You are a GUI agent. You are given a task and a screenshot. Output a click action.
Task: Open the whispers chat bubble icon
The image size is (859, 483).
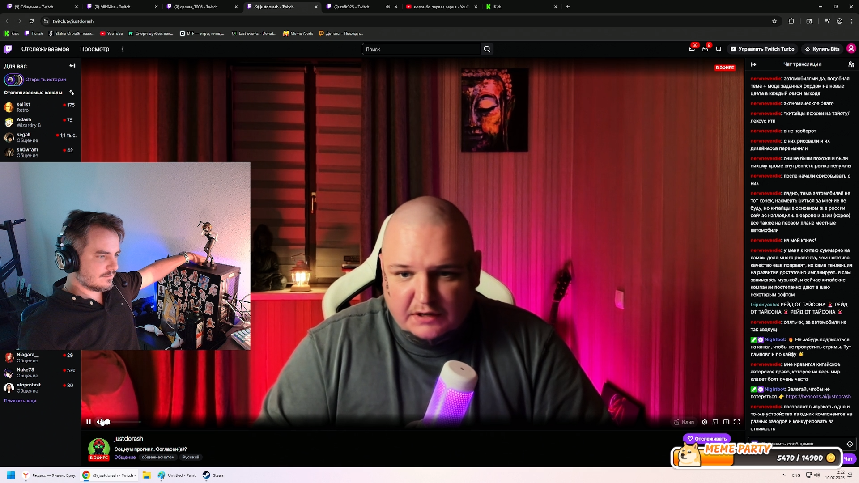click(719, 49)
